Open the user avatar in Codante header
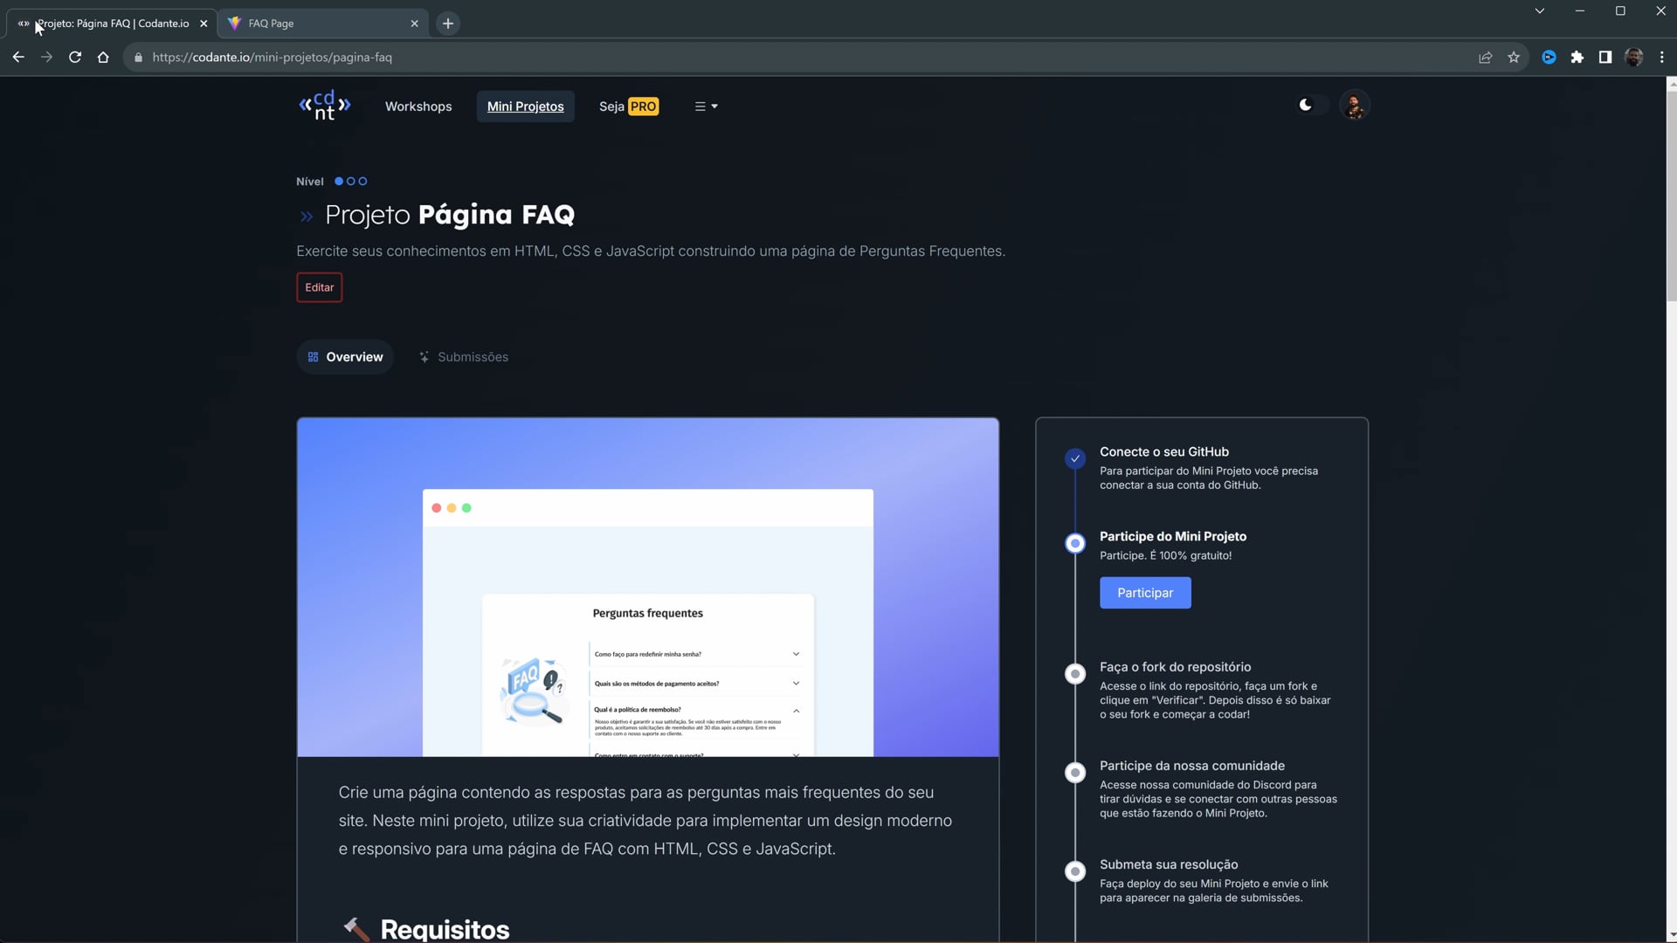Screen dimensions: 1677x943 pos(1355,106)
